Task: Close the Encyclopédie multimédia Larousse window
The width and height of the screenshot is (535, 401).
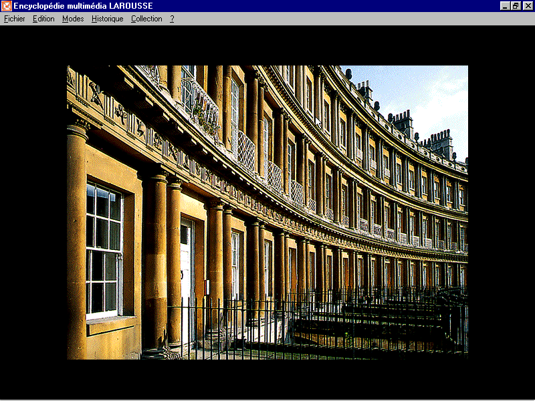Action: [528, 6]
